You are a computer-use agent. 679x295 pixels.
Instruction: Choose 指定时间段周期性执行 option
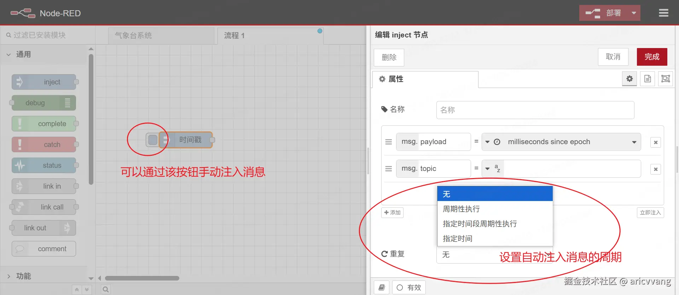point(495,224)
